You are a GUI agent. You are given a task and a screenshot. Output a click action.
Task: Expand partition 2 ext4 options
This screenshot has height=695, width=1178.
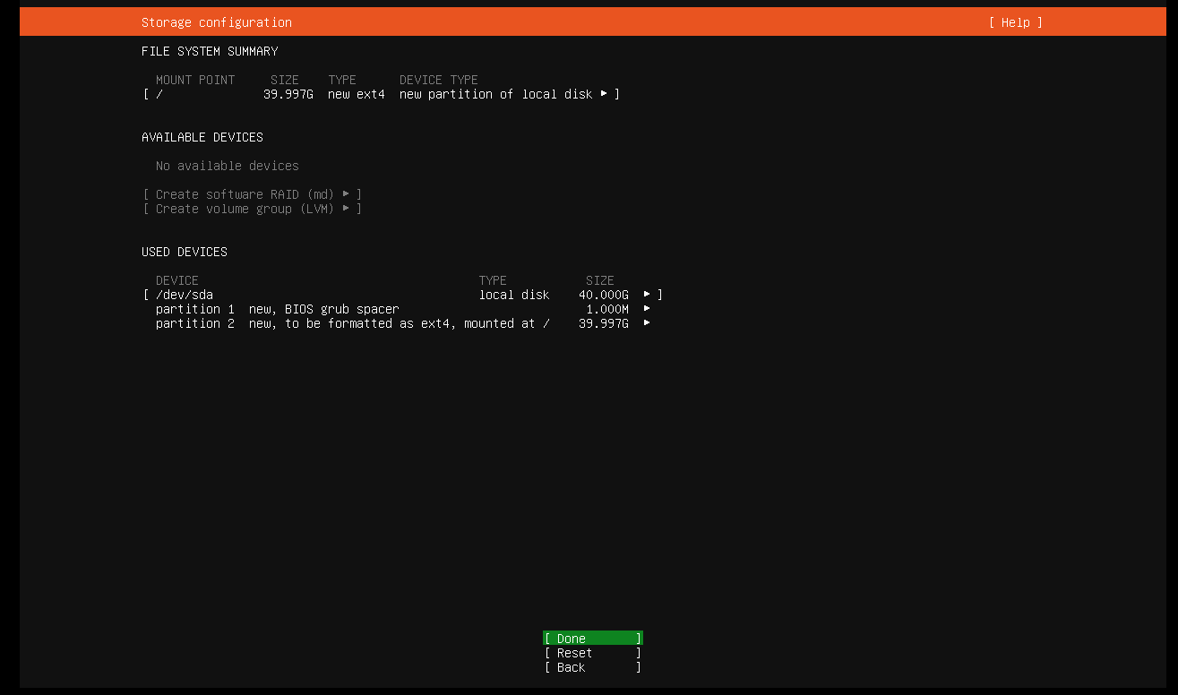coord(646,323)
